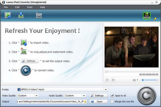Adjust the volume slider
This screenshot has width=161, height=107.
coord(152,80)
